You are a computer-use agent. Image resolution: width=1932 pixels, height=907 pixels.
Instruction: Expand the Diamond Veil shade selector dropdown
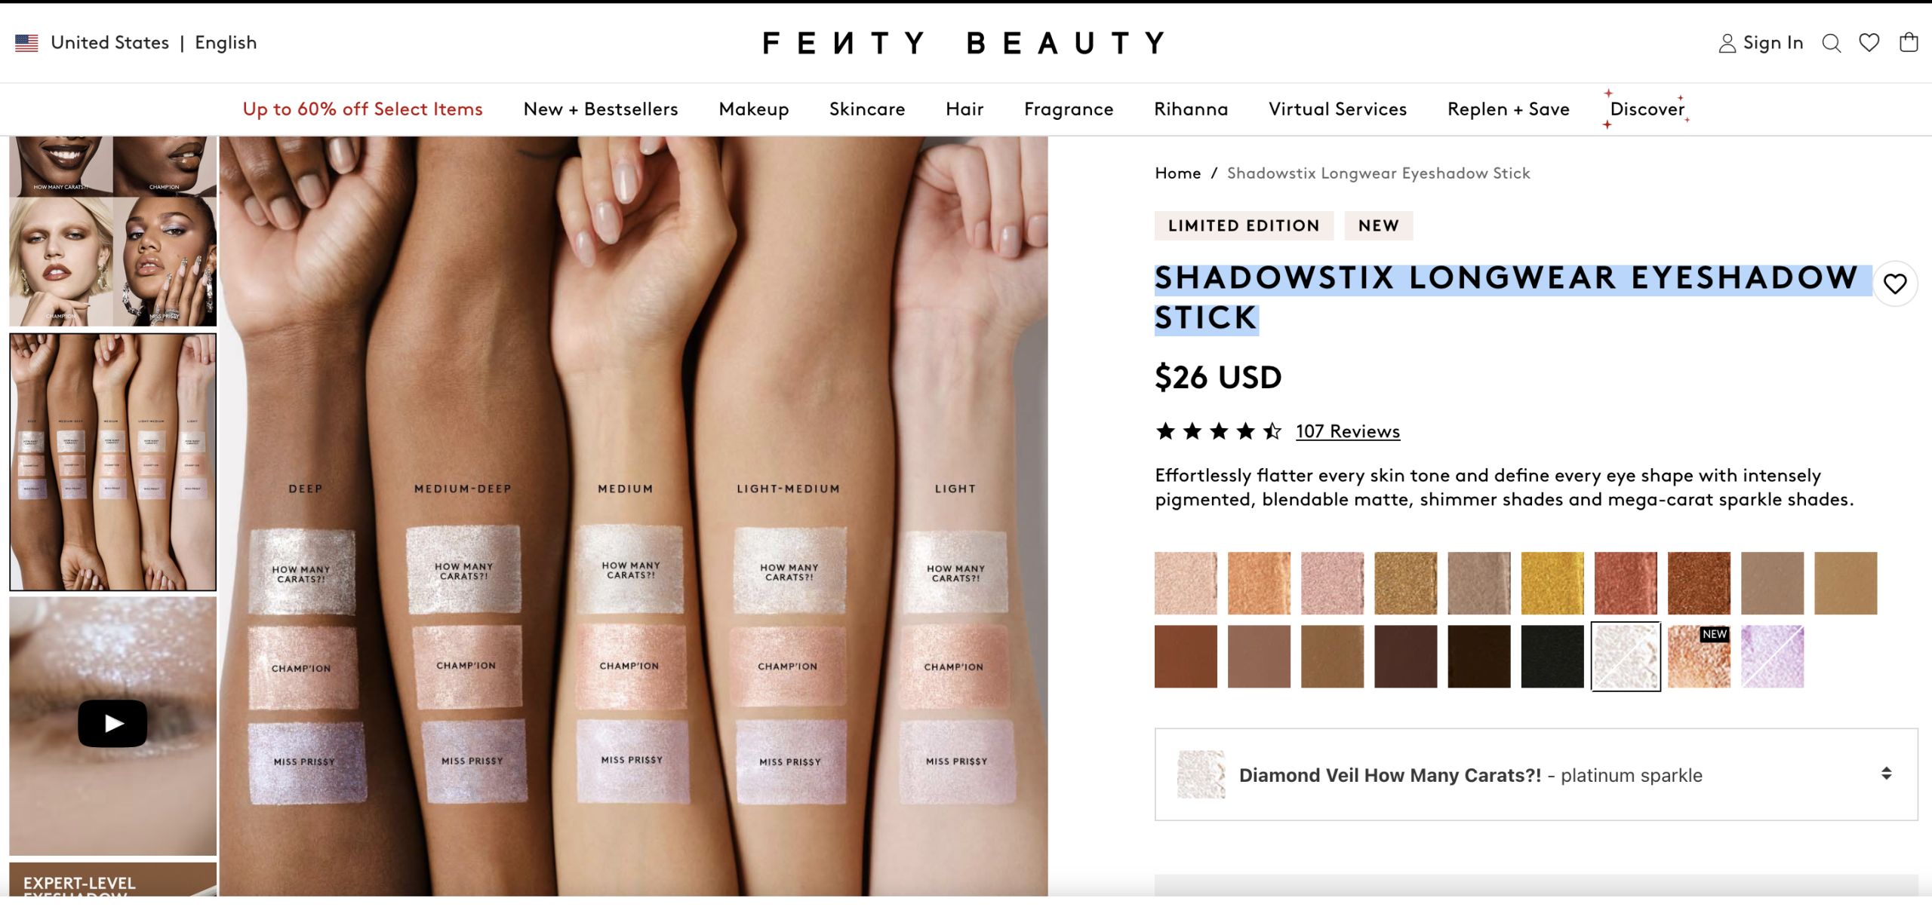[1536, 774]
